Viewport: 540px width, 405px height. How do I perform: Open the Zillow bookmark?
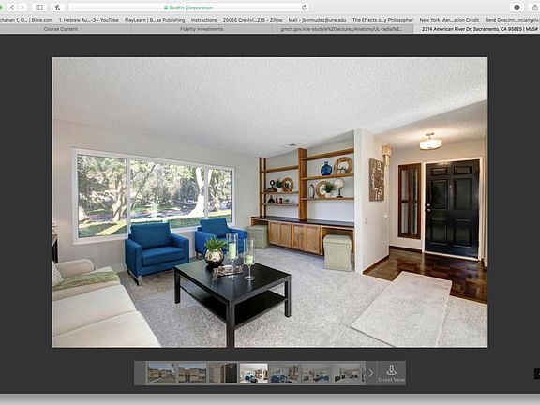tap(253, 20)
